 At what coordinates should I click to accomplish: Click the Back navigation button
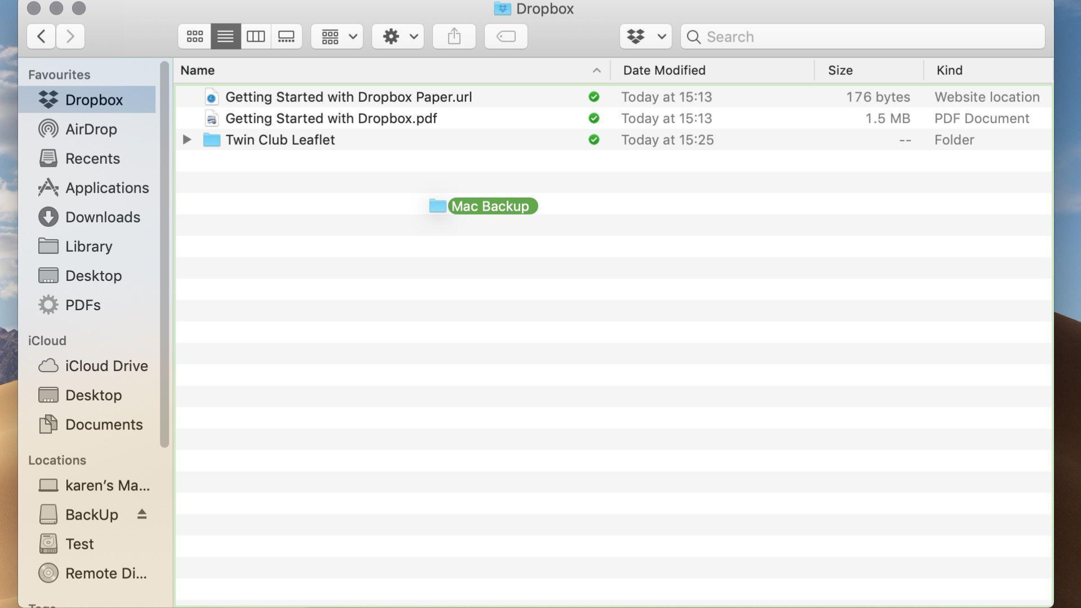point(41,36)
